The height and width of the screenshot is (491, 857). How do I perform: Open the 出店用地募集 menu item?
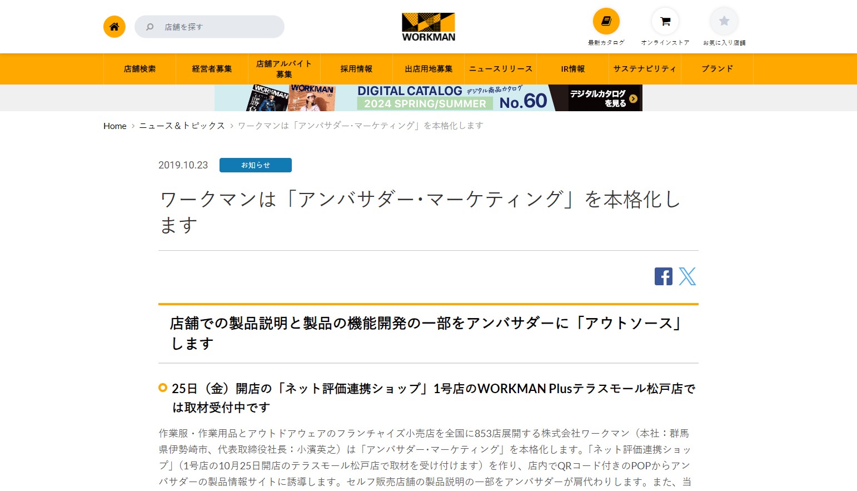pos(428,69)
